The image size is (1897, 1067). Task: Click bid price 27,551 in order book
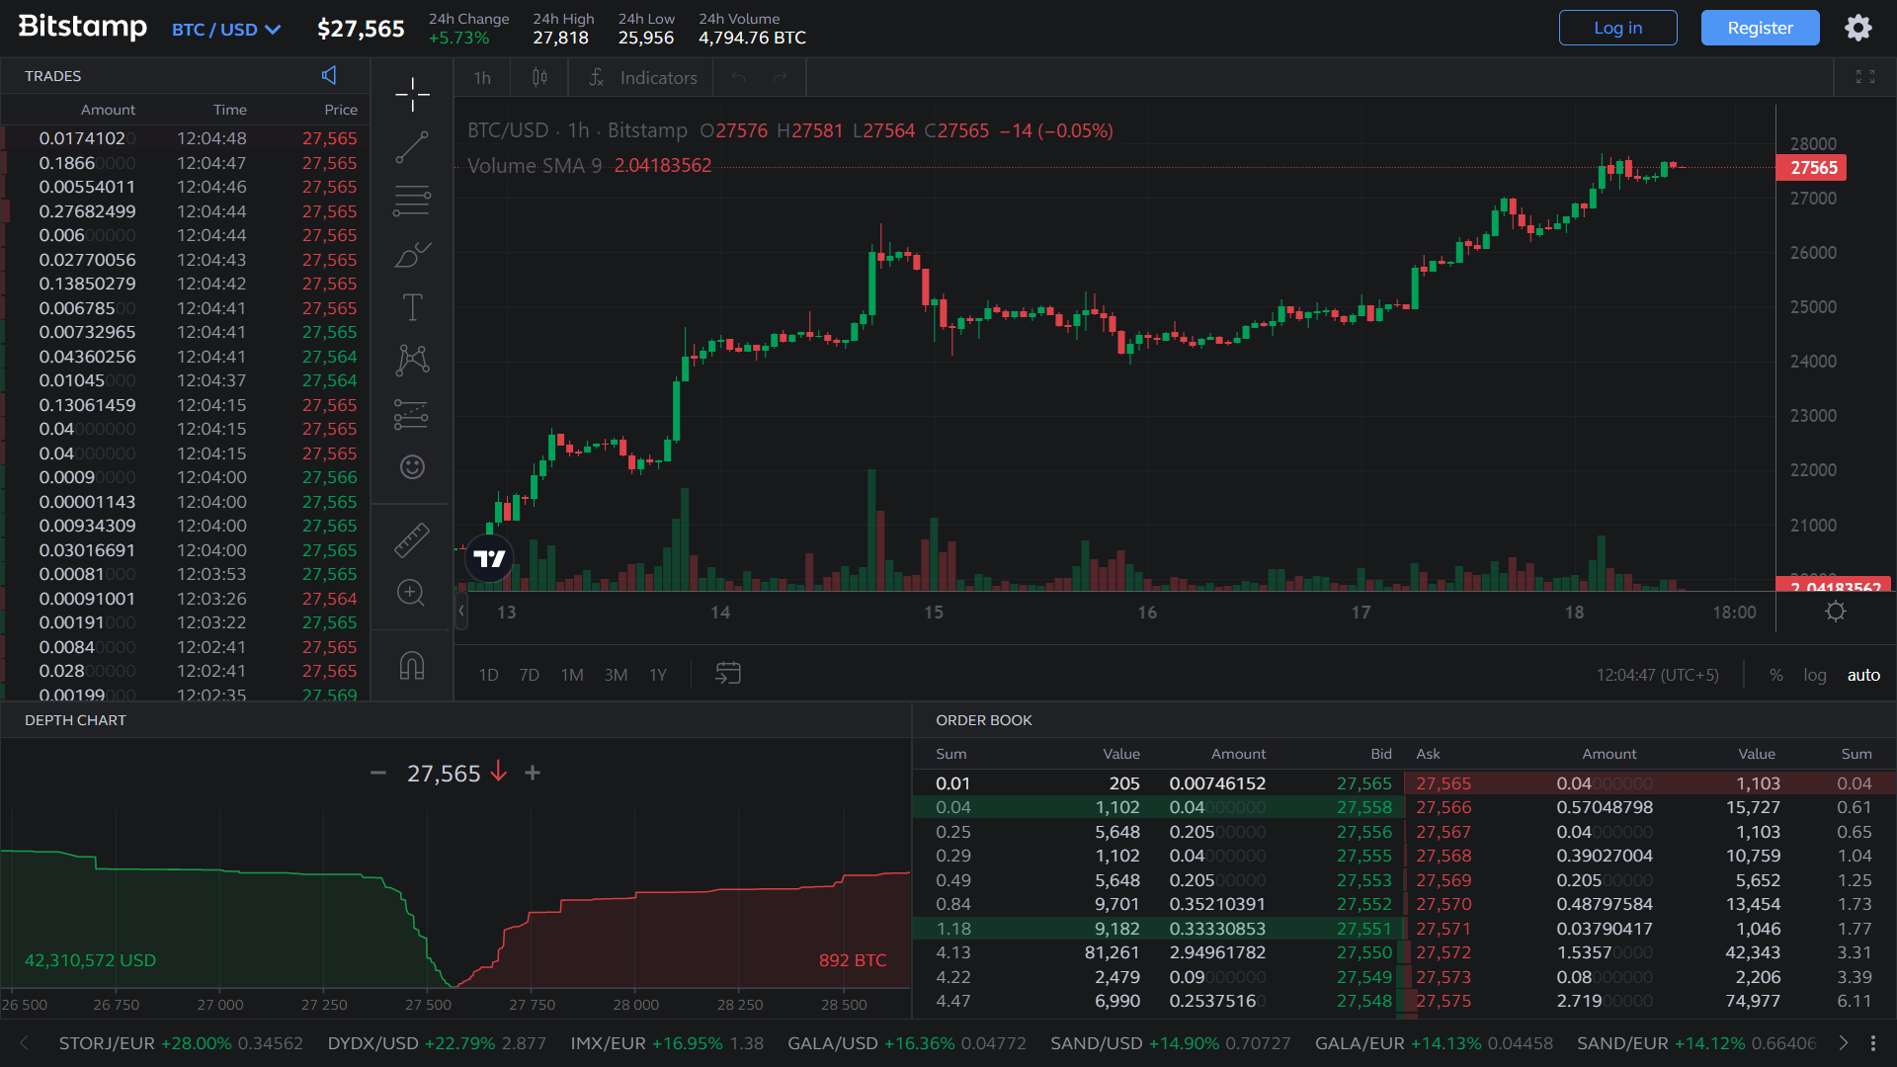click(x=1363, y=929)
